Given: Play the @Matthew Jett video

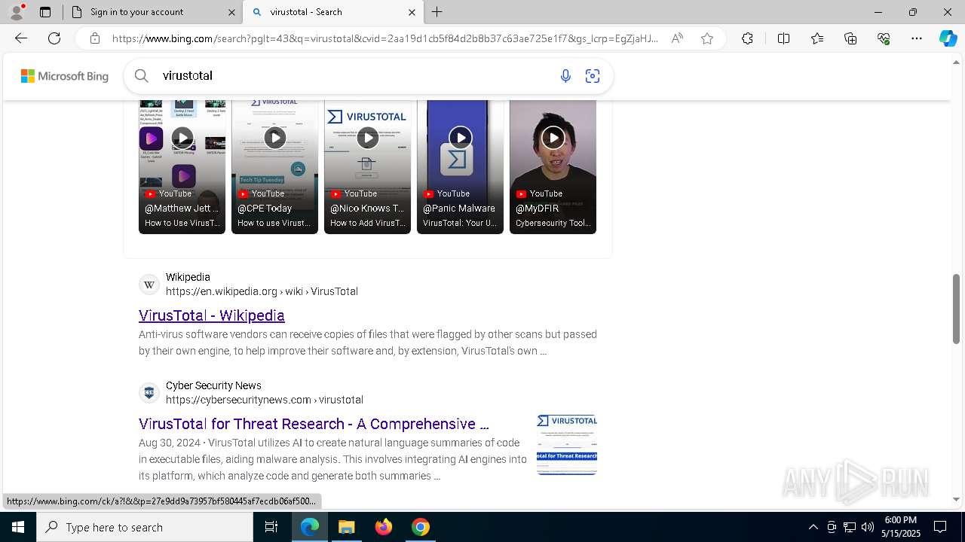Looking at the screenshot, I should click(x=182, y=138).
